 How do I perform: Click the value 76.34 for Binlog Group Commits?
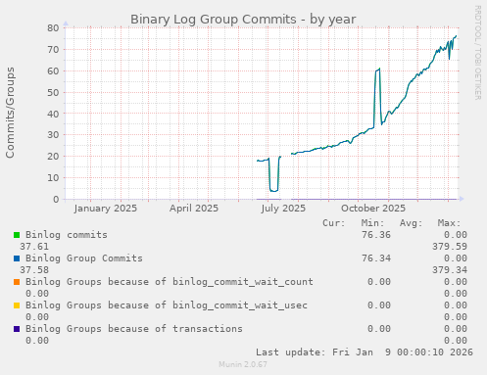click(x=376, y=258)
